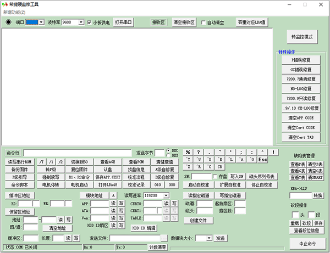
Task: Click the 命令行 text input field
Action: coord(77,152)
